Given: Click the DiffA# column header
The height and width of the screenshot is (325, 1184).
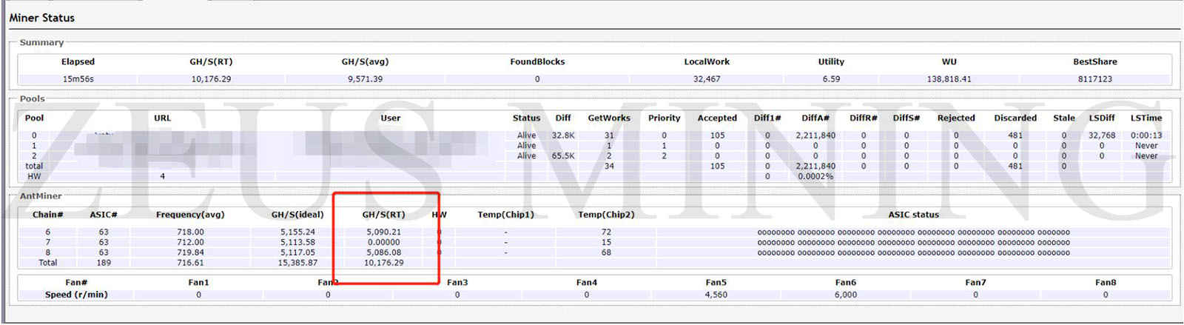Looking at the screenshot, I should point(815,118).
